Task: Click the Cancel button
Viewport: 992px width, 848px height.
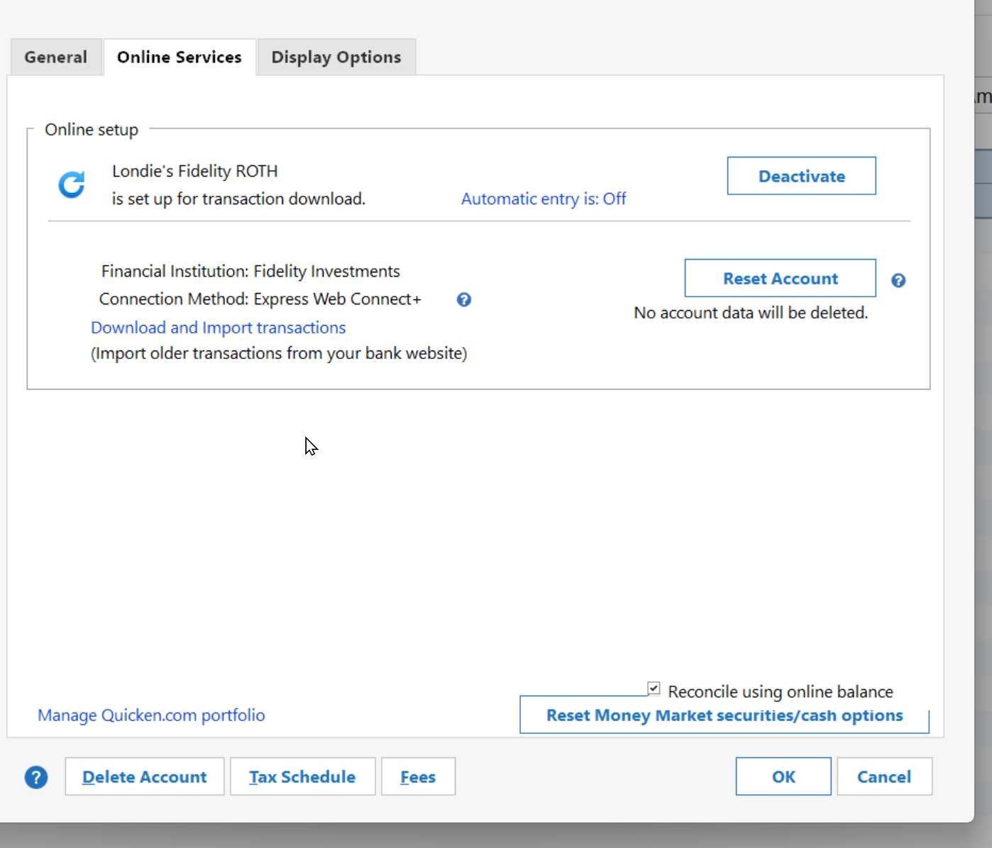Action: click(x=884, y=776)
